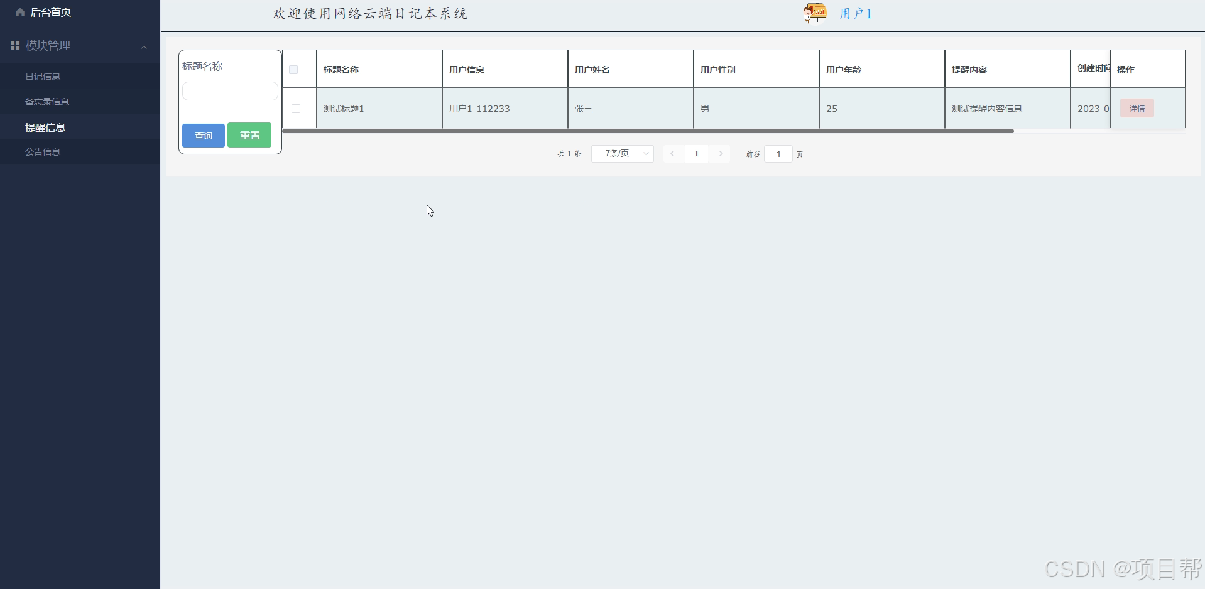
Task: Click the blue 查询 button
Action: 204,136
